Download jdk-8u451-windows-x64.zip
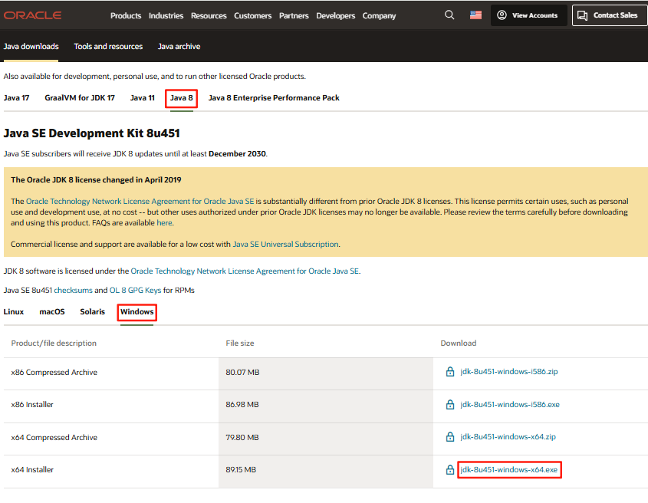648x503 pixels. tap(508, 437)
